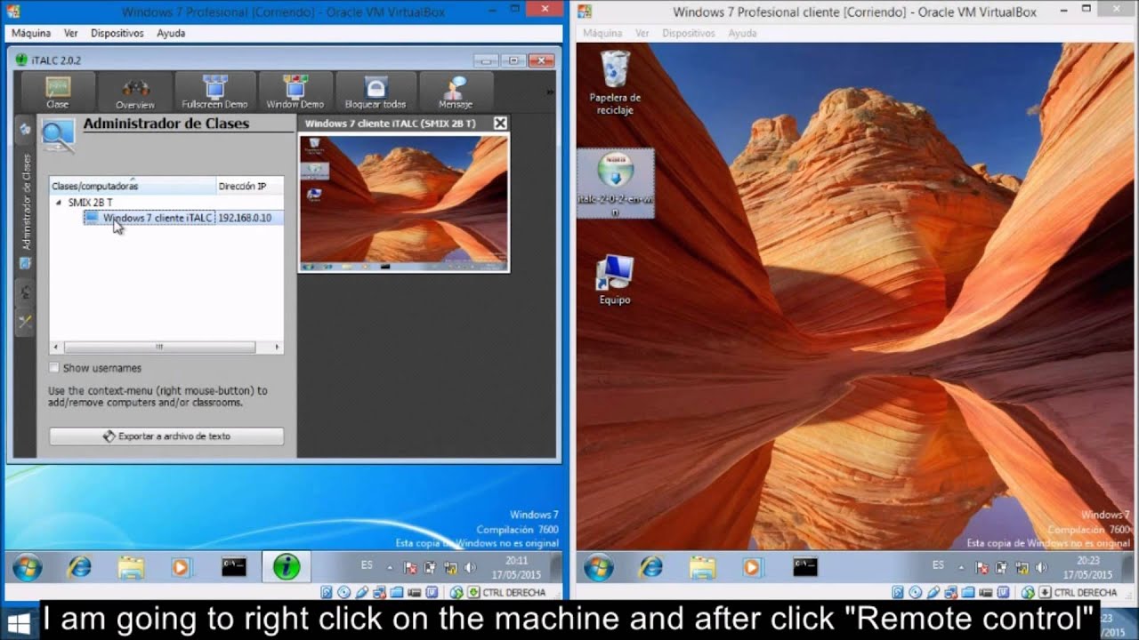Screen dimensions: 1139x640
Task: Click the class list horizontal scrollbar
Action: 159,348
